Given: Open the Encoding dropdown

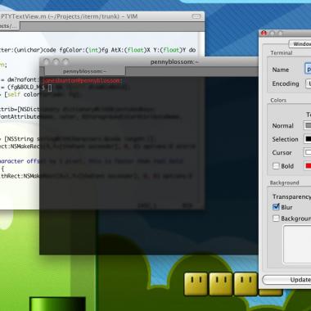Looking at the screenshot, I should 308,83.
